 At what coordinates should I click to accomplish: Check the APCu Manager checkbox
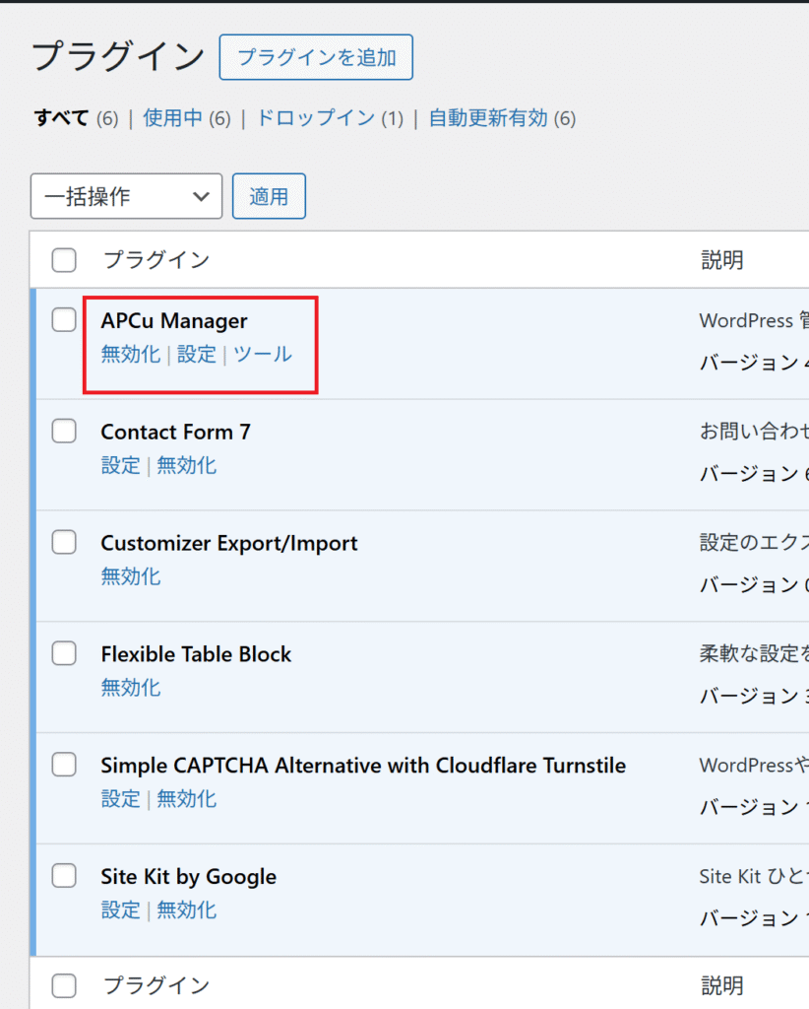click(64, 320)
